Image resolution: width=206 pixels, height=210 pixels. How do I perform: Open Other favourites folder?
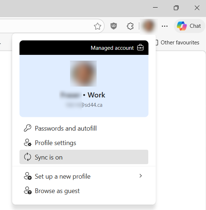click(177, 43)
